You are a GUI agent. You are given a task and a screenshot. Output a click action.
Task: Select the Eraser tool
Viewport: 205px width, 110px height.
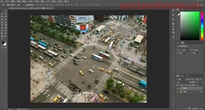pyautogui.click(x=2, y=25)
